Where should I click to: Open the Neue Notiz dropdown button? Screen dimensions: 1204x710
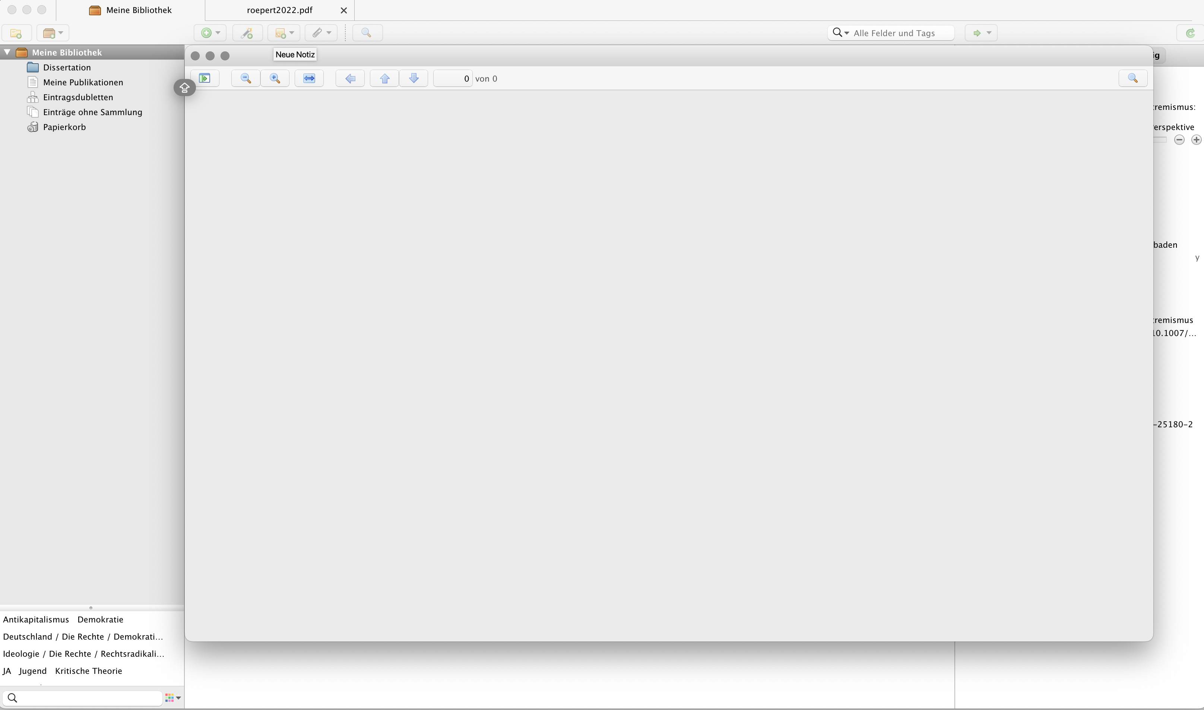(x=284, y=33)
